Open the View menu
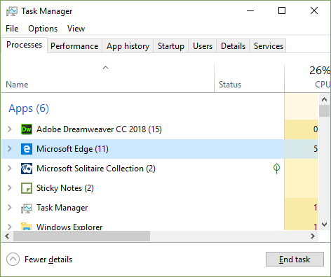The height and width of the screenshot is (277, 331). [76, 29]
